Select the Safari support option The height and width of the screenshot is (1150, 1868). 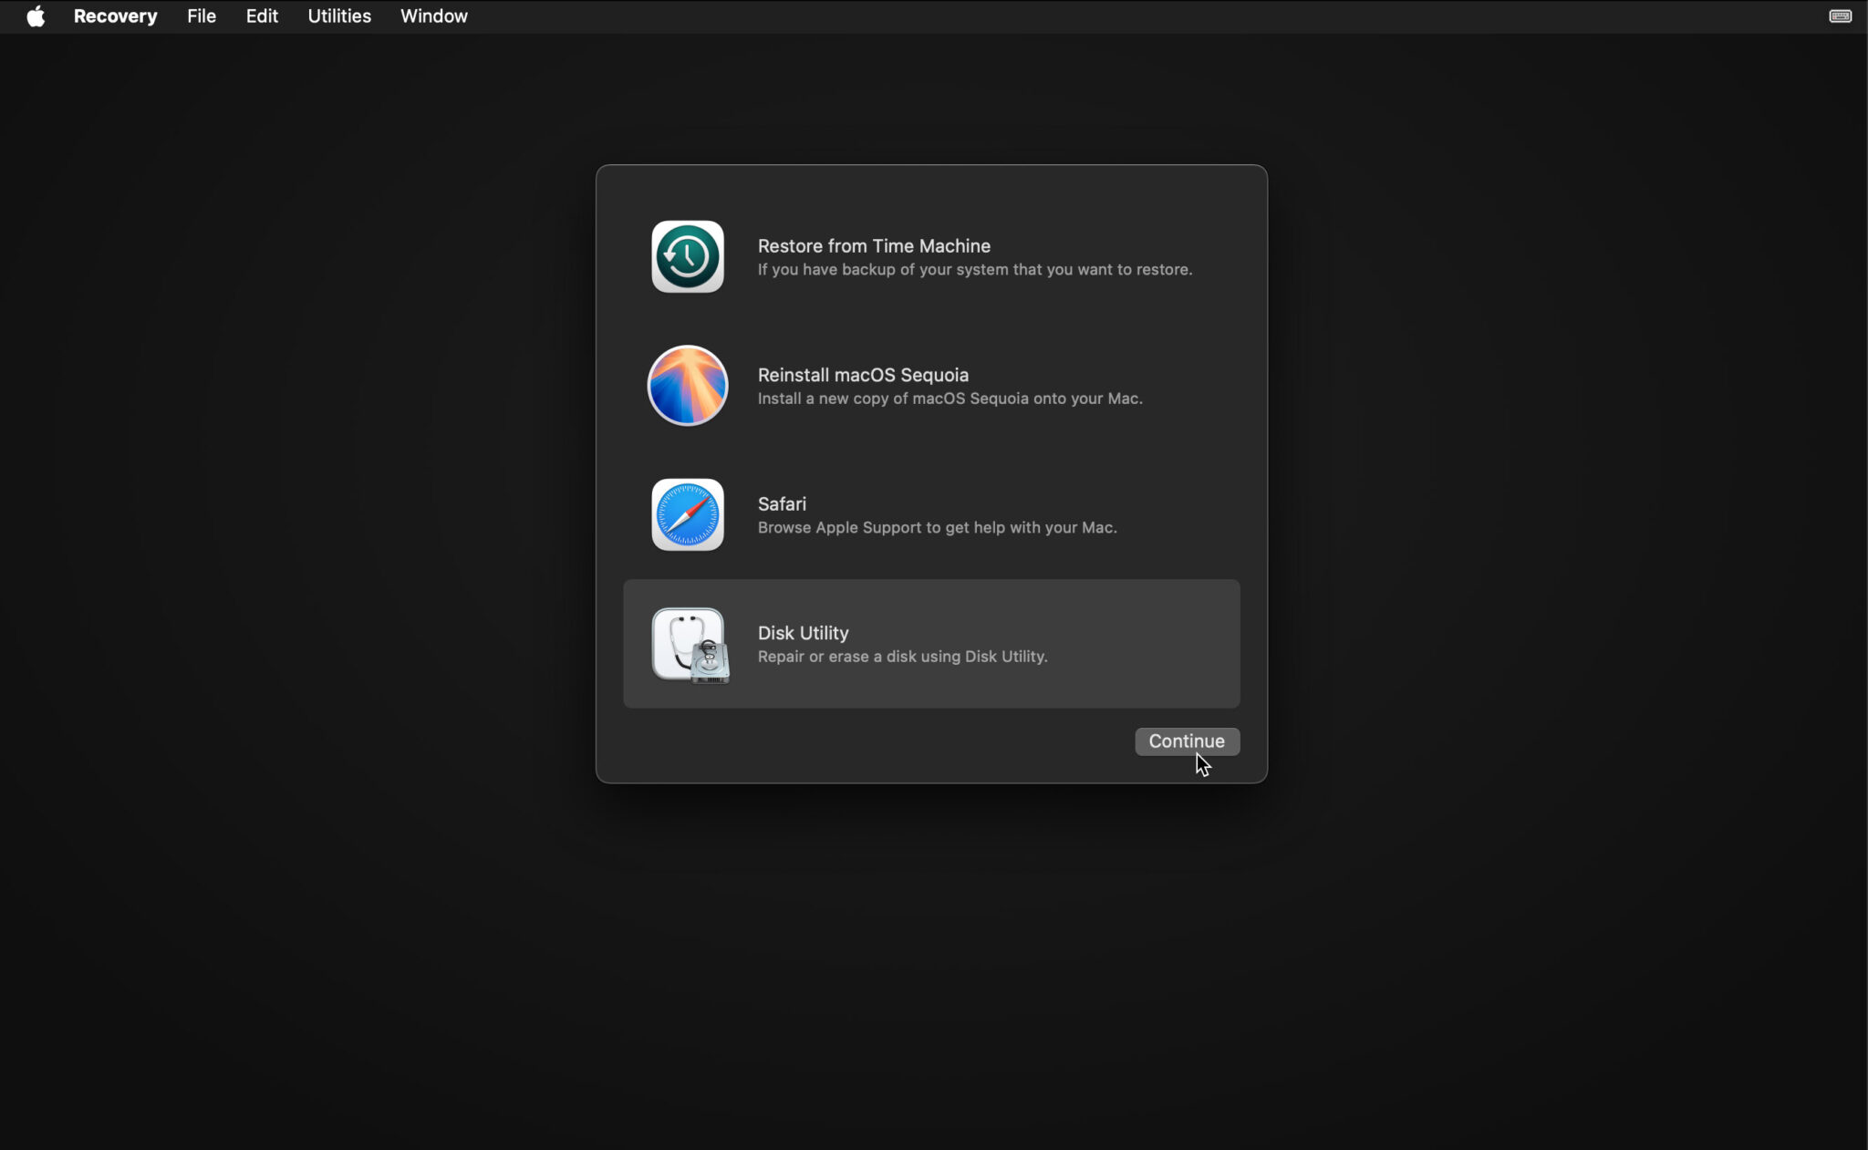[x=781, y=503]
